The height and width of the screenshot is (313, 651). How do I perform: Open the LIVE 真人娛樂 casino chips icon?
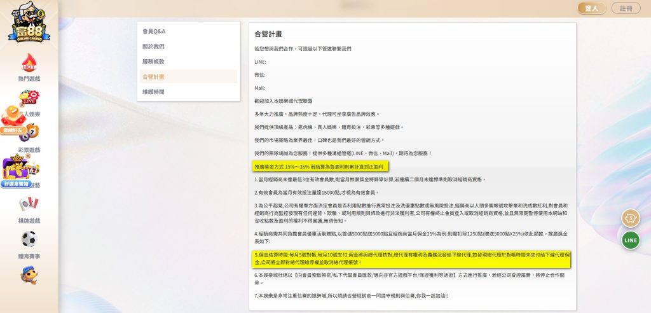coord(29,97)
